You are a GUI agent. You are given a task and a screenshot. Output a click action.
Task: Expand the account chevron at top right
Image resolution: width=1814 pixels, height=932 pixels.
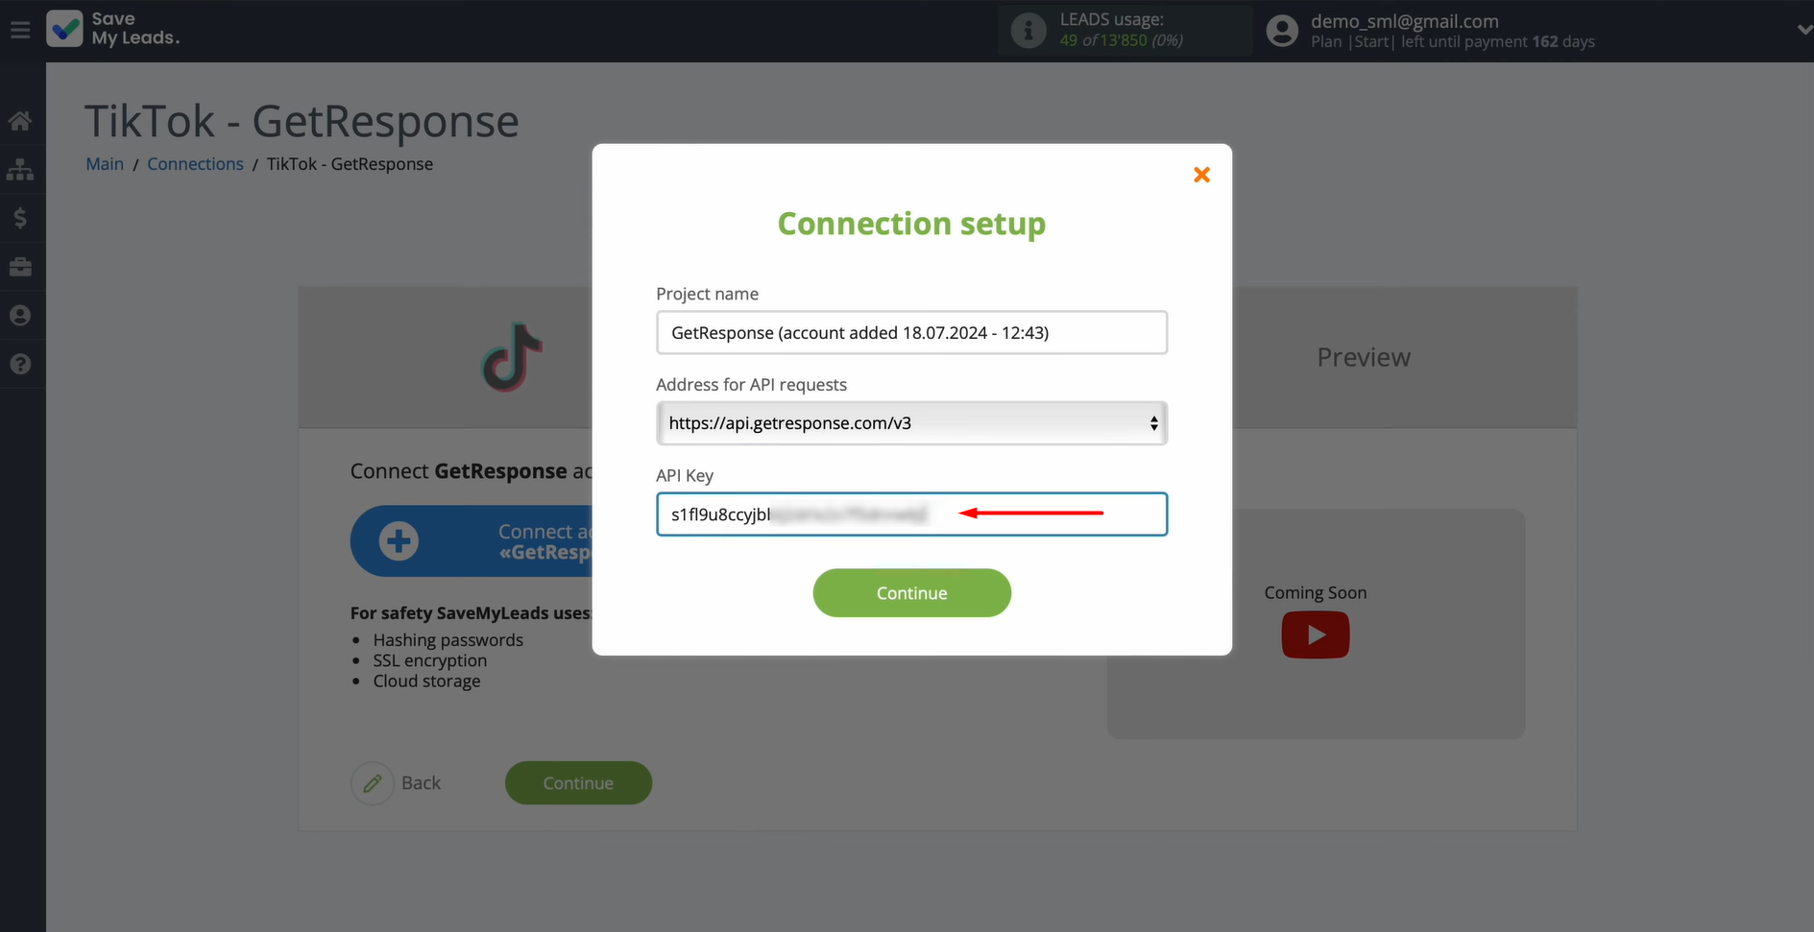(x=1803, y=29)
